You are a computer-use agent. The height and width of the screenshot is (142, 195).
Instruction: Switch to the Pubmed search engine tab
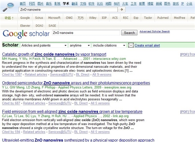point(163,18)
